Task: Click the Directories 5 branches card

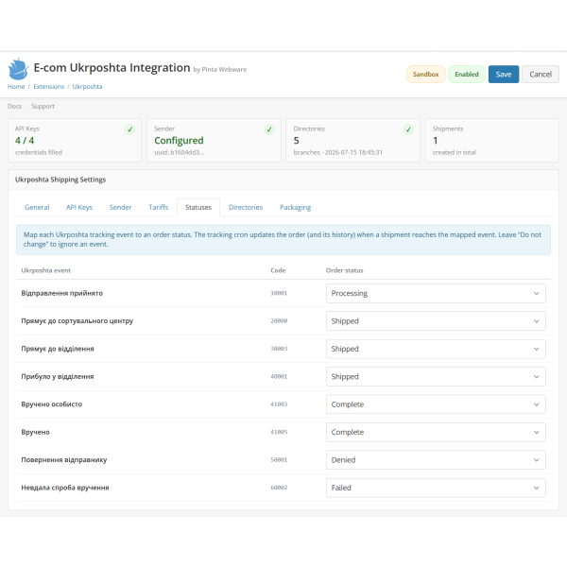Action: (352, 140)
